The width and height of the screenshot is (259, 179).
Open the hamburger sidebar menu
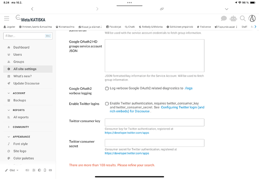click(x=7, y=18)
